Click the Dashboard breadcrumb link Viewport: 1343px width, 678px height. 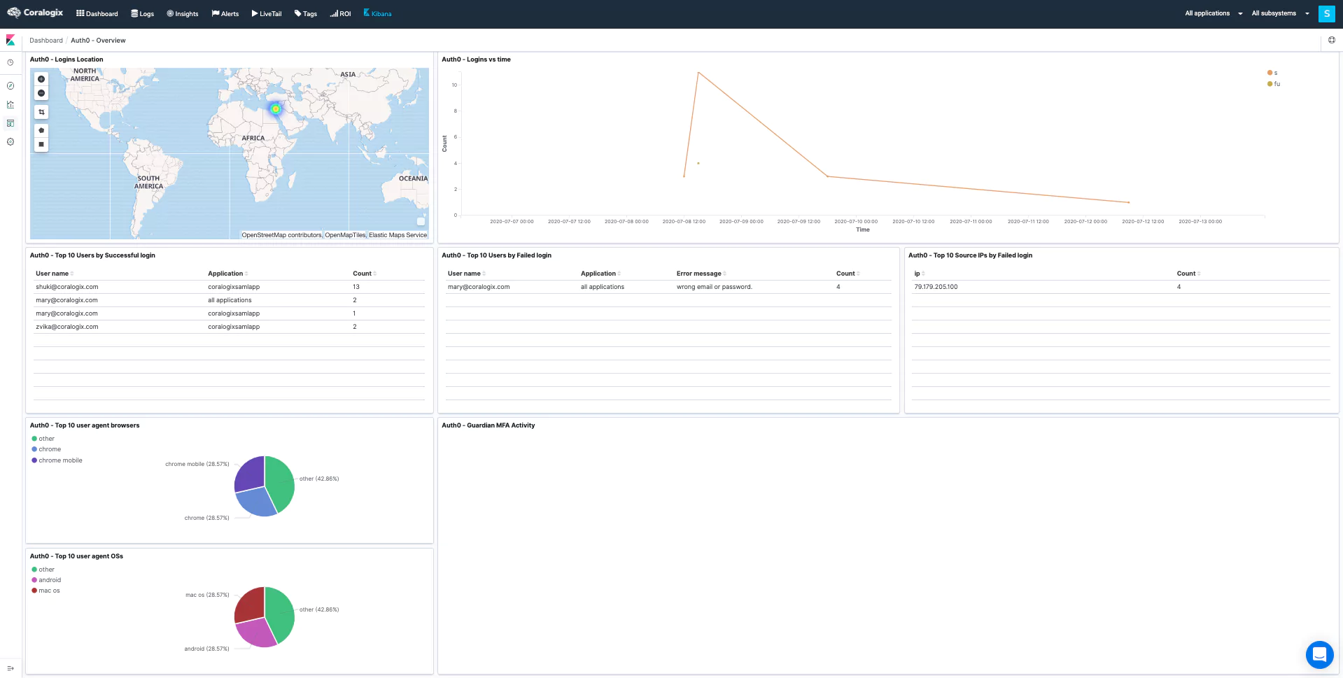(46, 41)
